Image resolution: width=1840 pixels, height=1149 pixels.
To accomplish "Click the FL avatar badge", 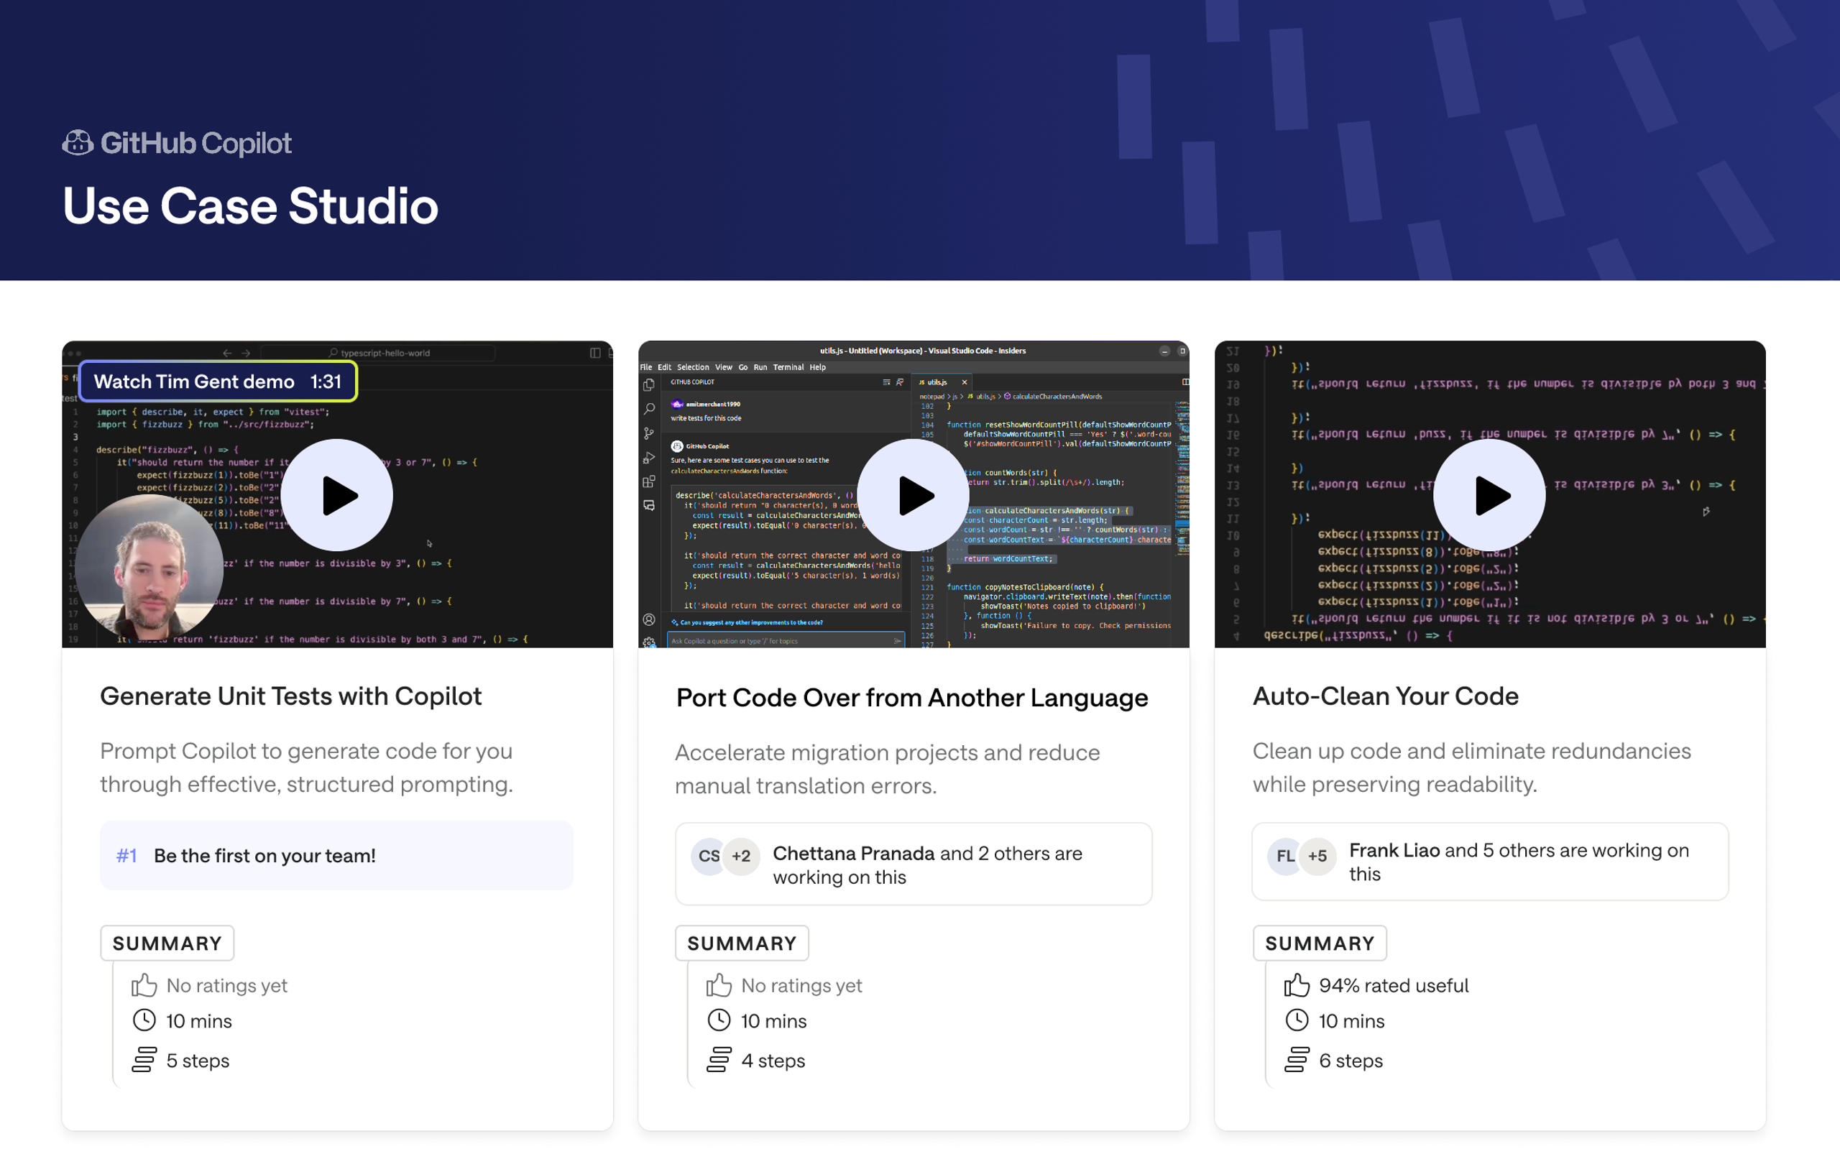I will pos(1284,857).
